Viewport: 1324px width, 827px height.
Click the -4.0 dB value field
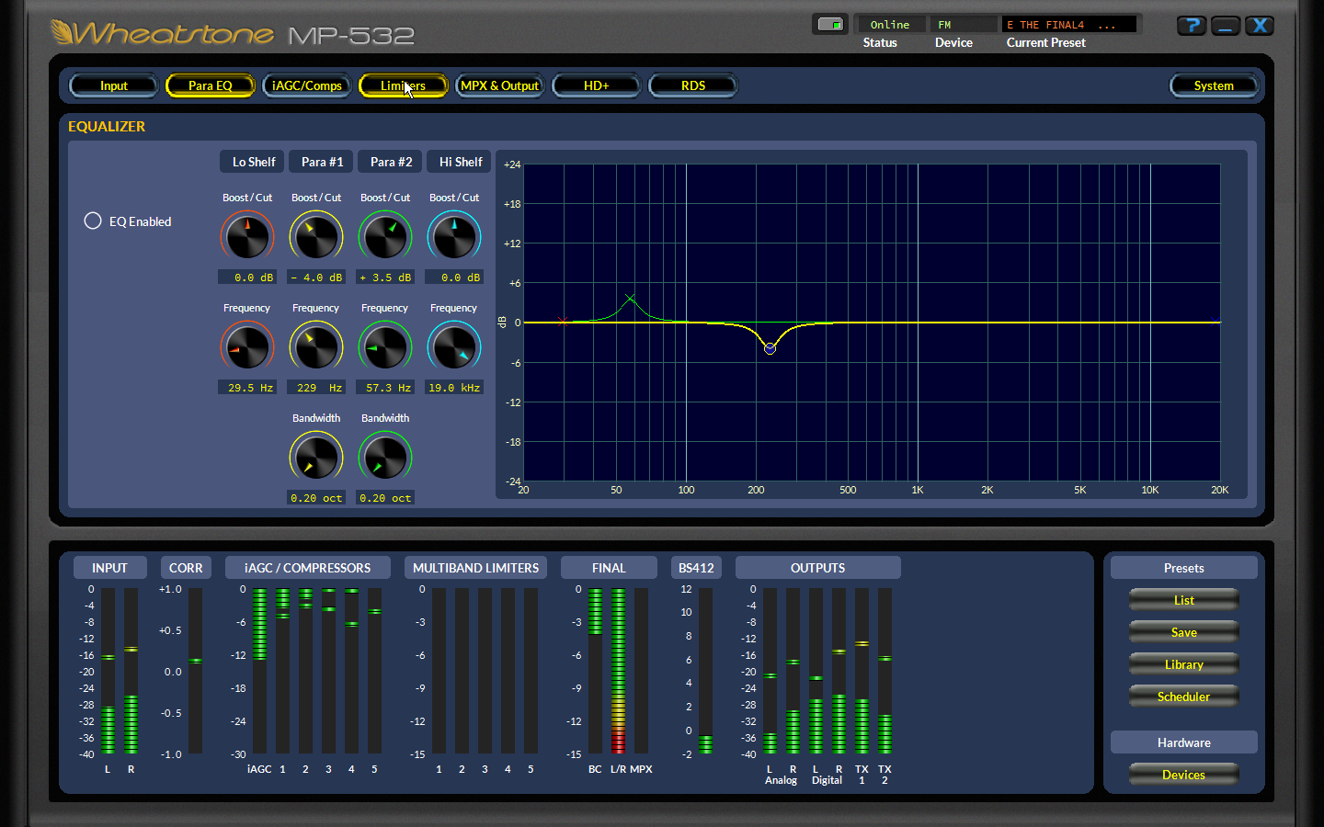(x=316, y=278)
